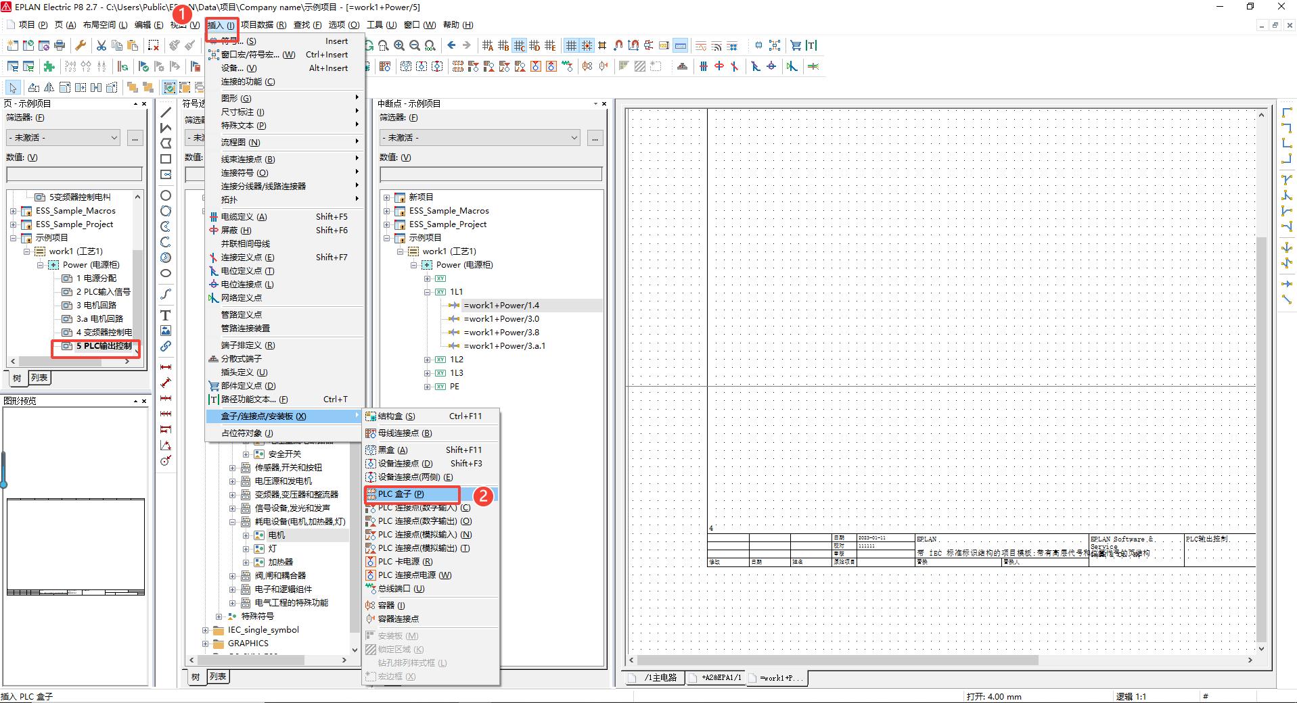1297x703 pixels.
Task: Select the Hyperlink chain tool
Action: 166,346
